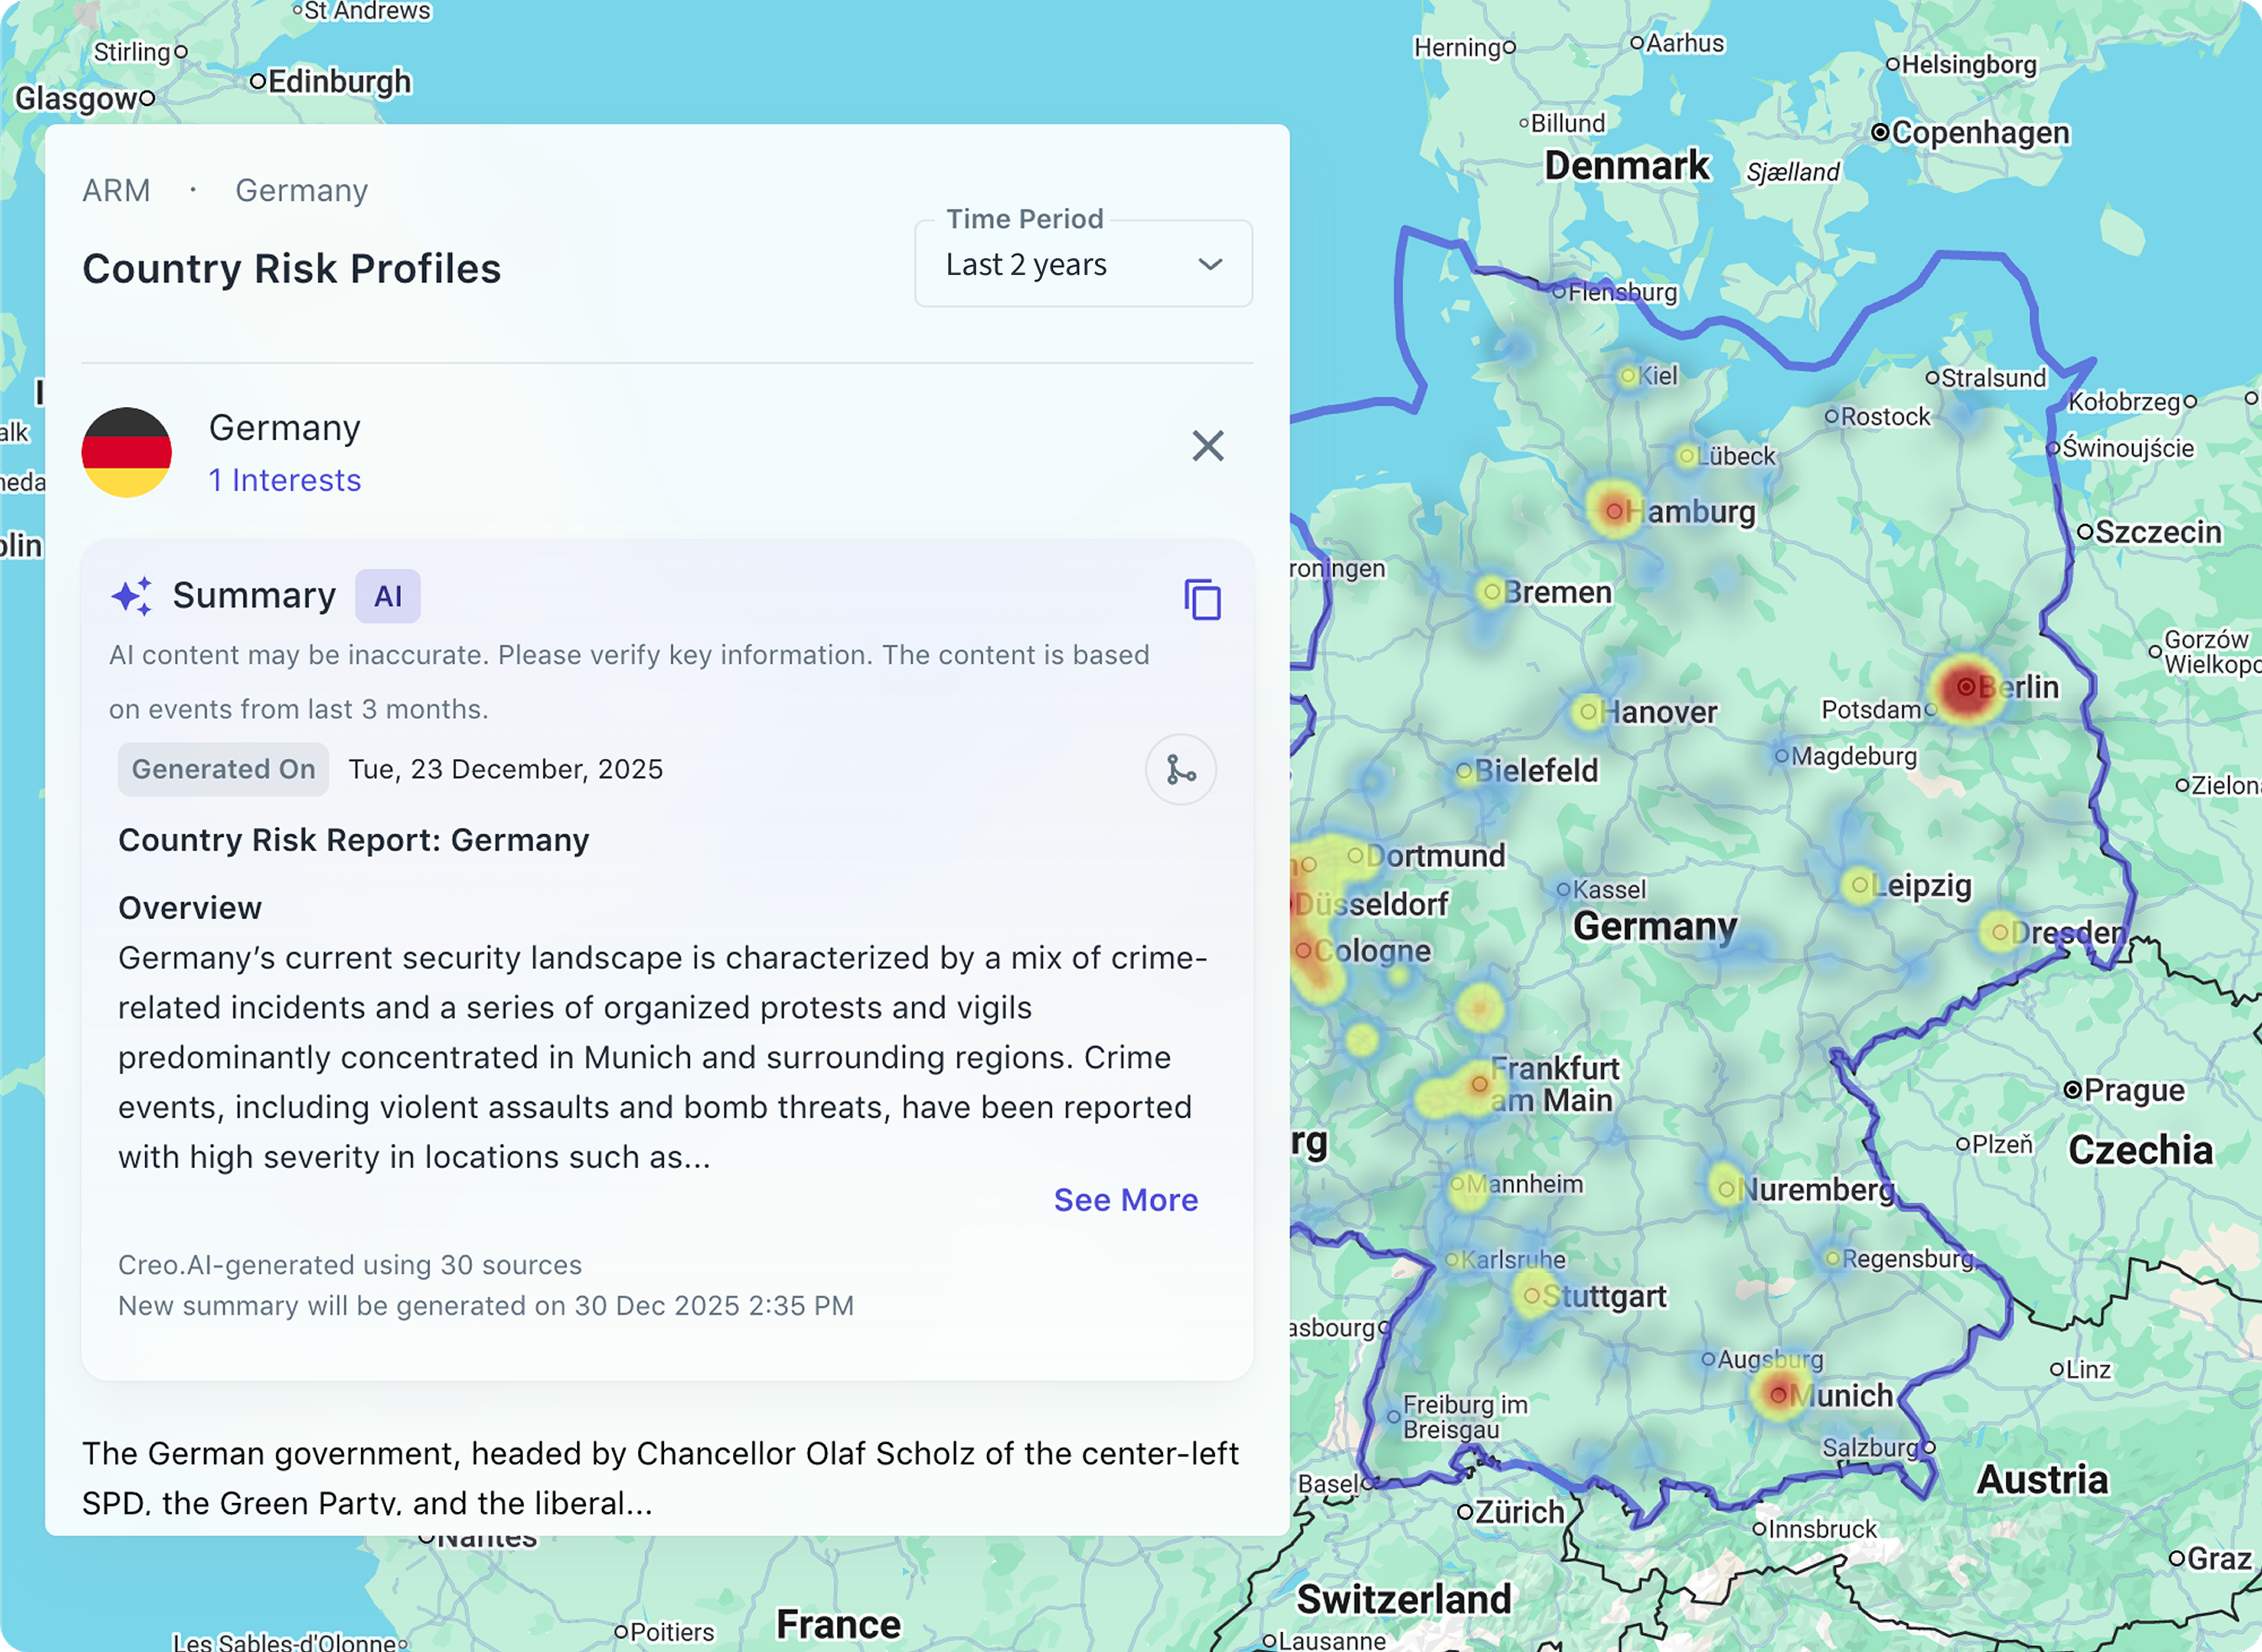Image resolution: width=2262 pixels, height=1652 pixels.
Task: Click the AI badge next to Summary
Action: tap(388, 596)
